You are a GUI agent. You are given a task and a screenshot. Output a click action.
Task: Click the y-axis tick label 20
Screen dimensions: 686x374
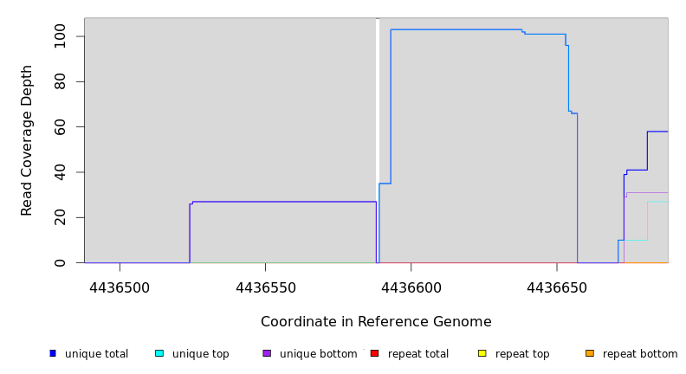60,217
